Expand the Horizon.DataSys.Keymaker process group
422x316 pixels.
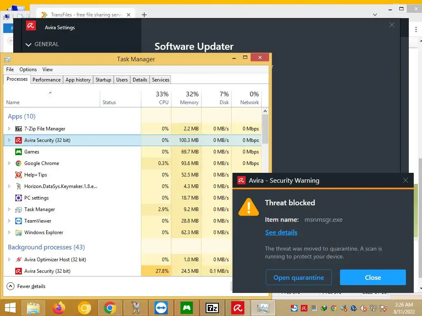(x=9, y=186)
